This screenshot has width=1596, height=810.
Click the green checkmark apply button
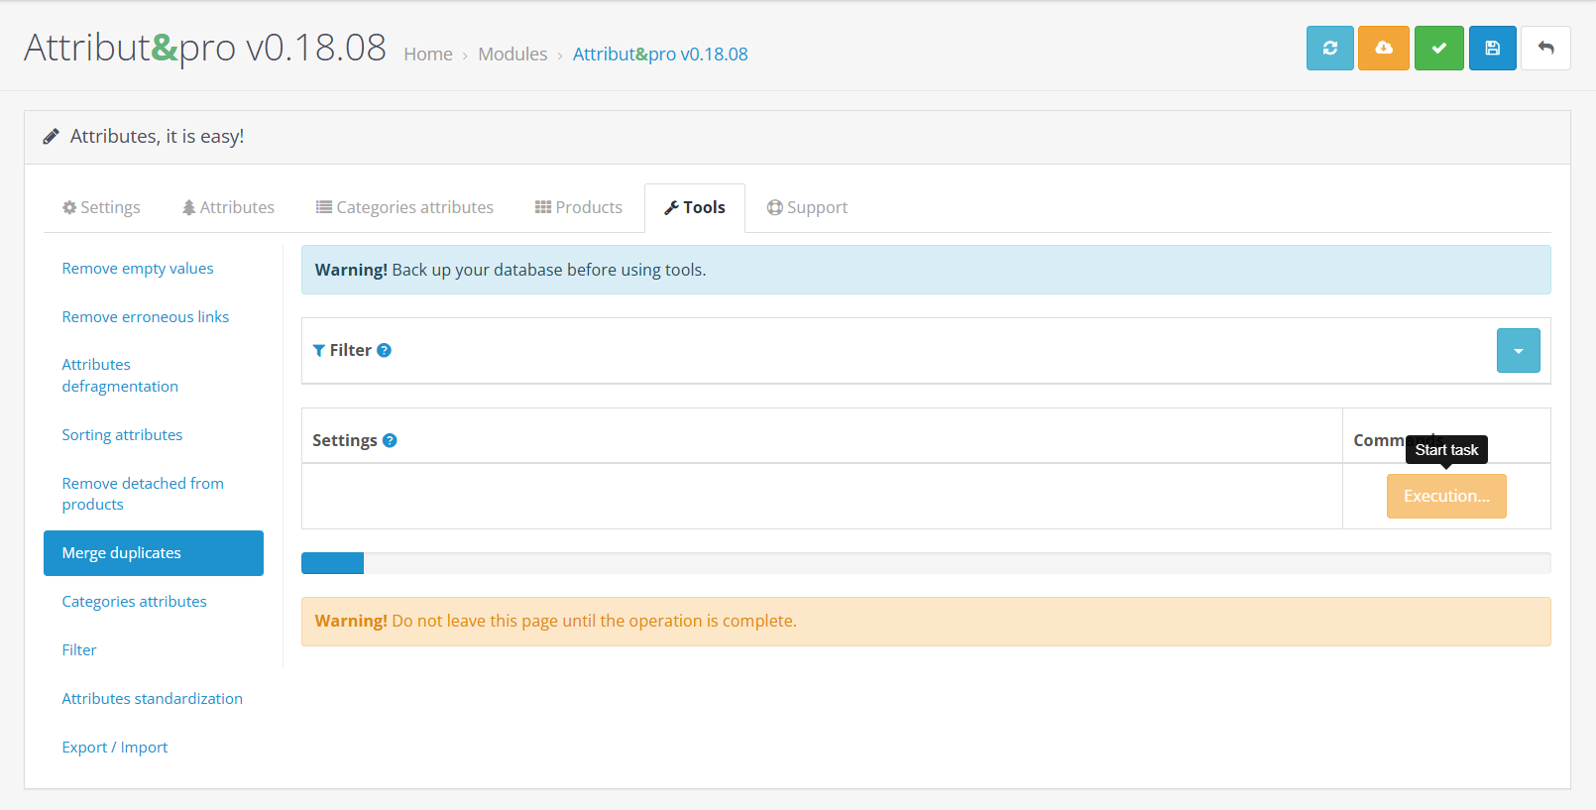[x=1439, y=48]
